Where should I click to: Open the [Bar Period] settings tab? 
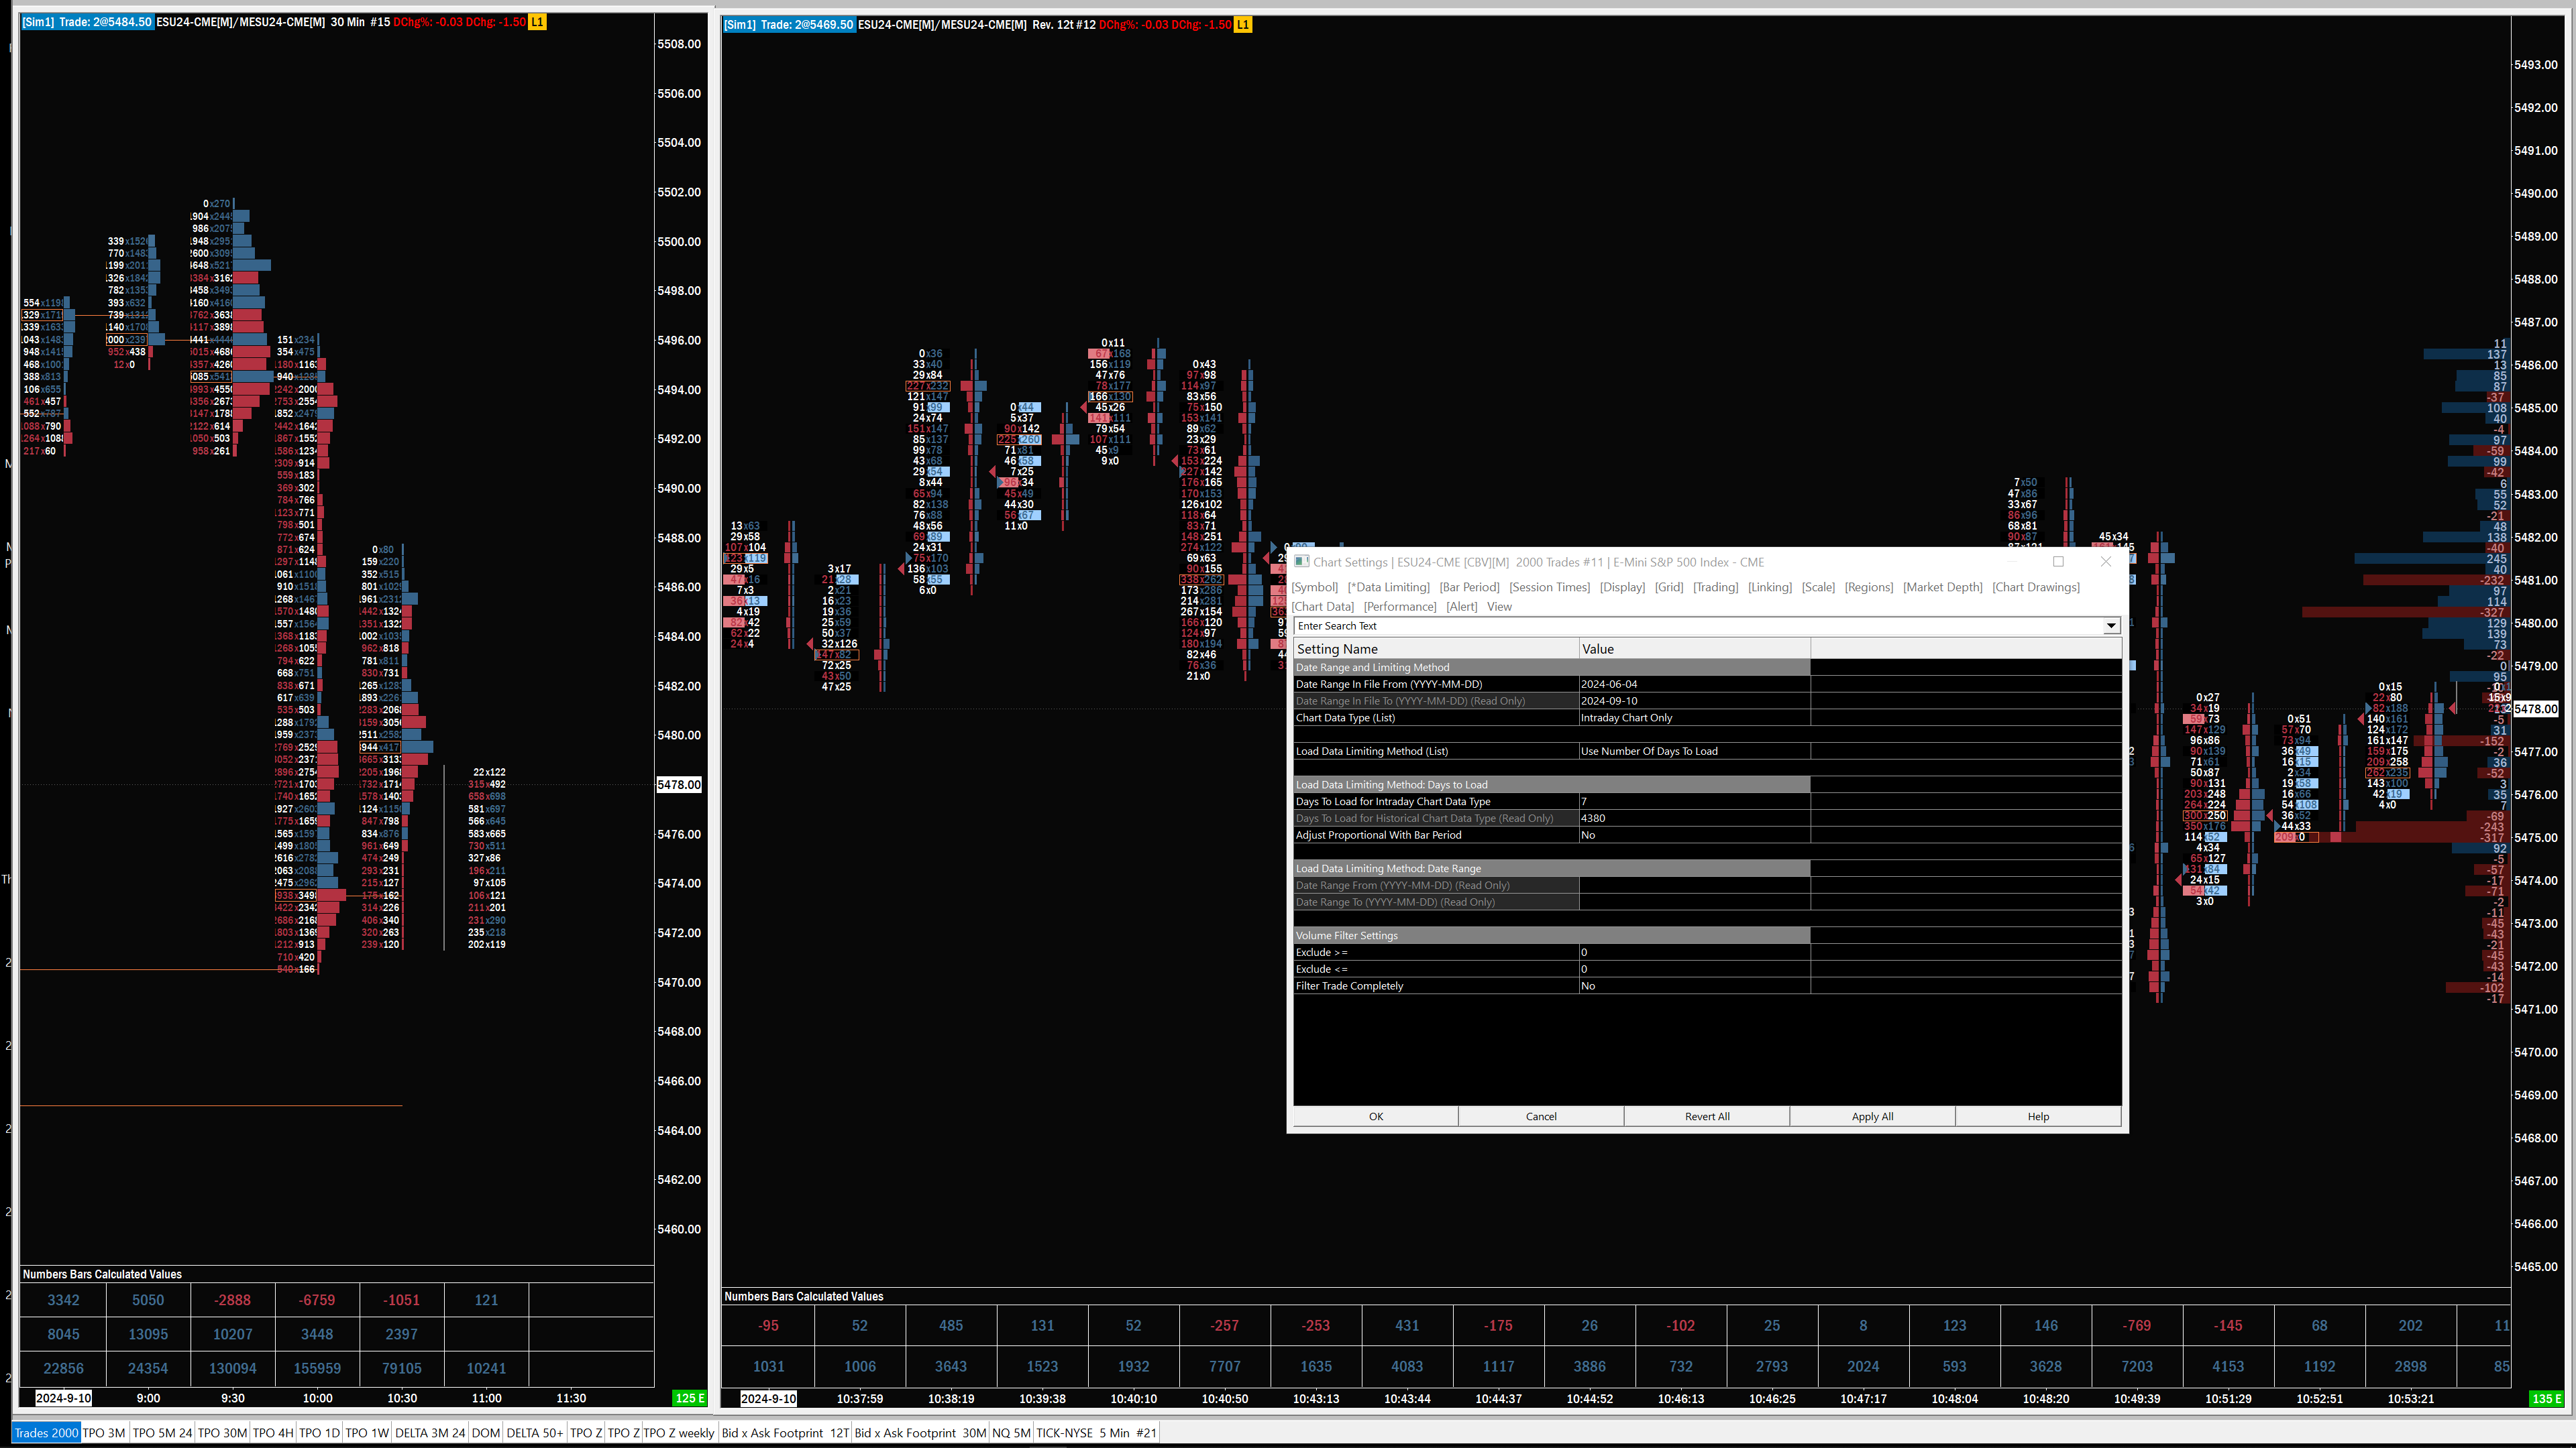click(x=1469, y=587)
